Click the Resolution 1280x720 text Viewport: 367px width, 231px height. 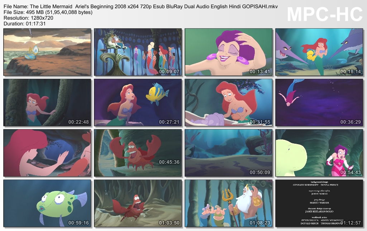tap(28, 18)
